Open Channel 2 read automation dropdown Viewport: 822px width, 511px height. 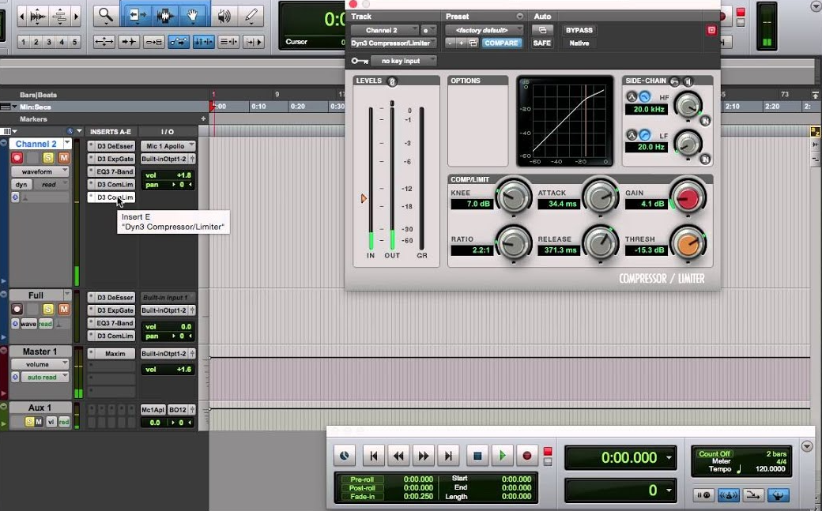[x=52, y=185]
